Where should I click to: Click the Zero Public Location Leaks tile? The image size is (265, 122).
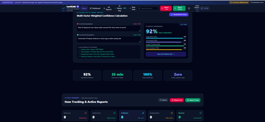coord(178,75)
